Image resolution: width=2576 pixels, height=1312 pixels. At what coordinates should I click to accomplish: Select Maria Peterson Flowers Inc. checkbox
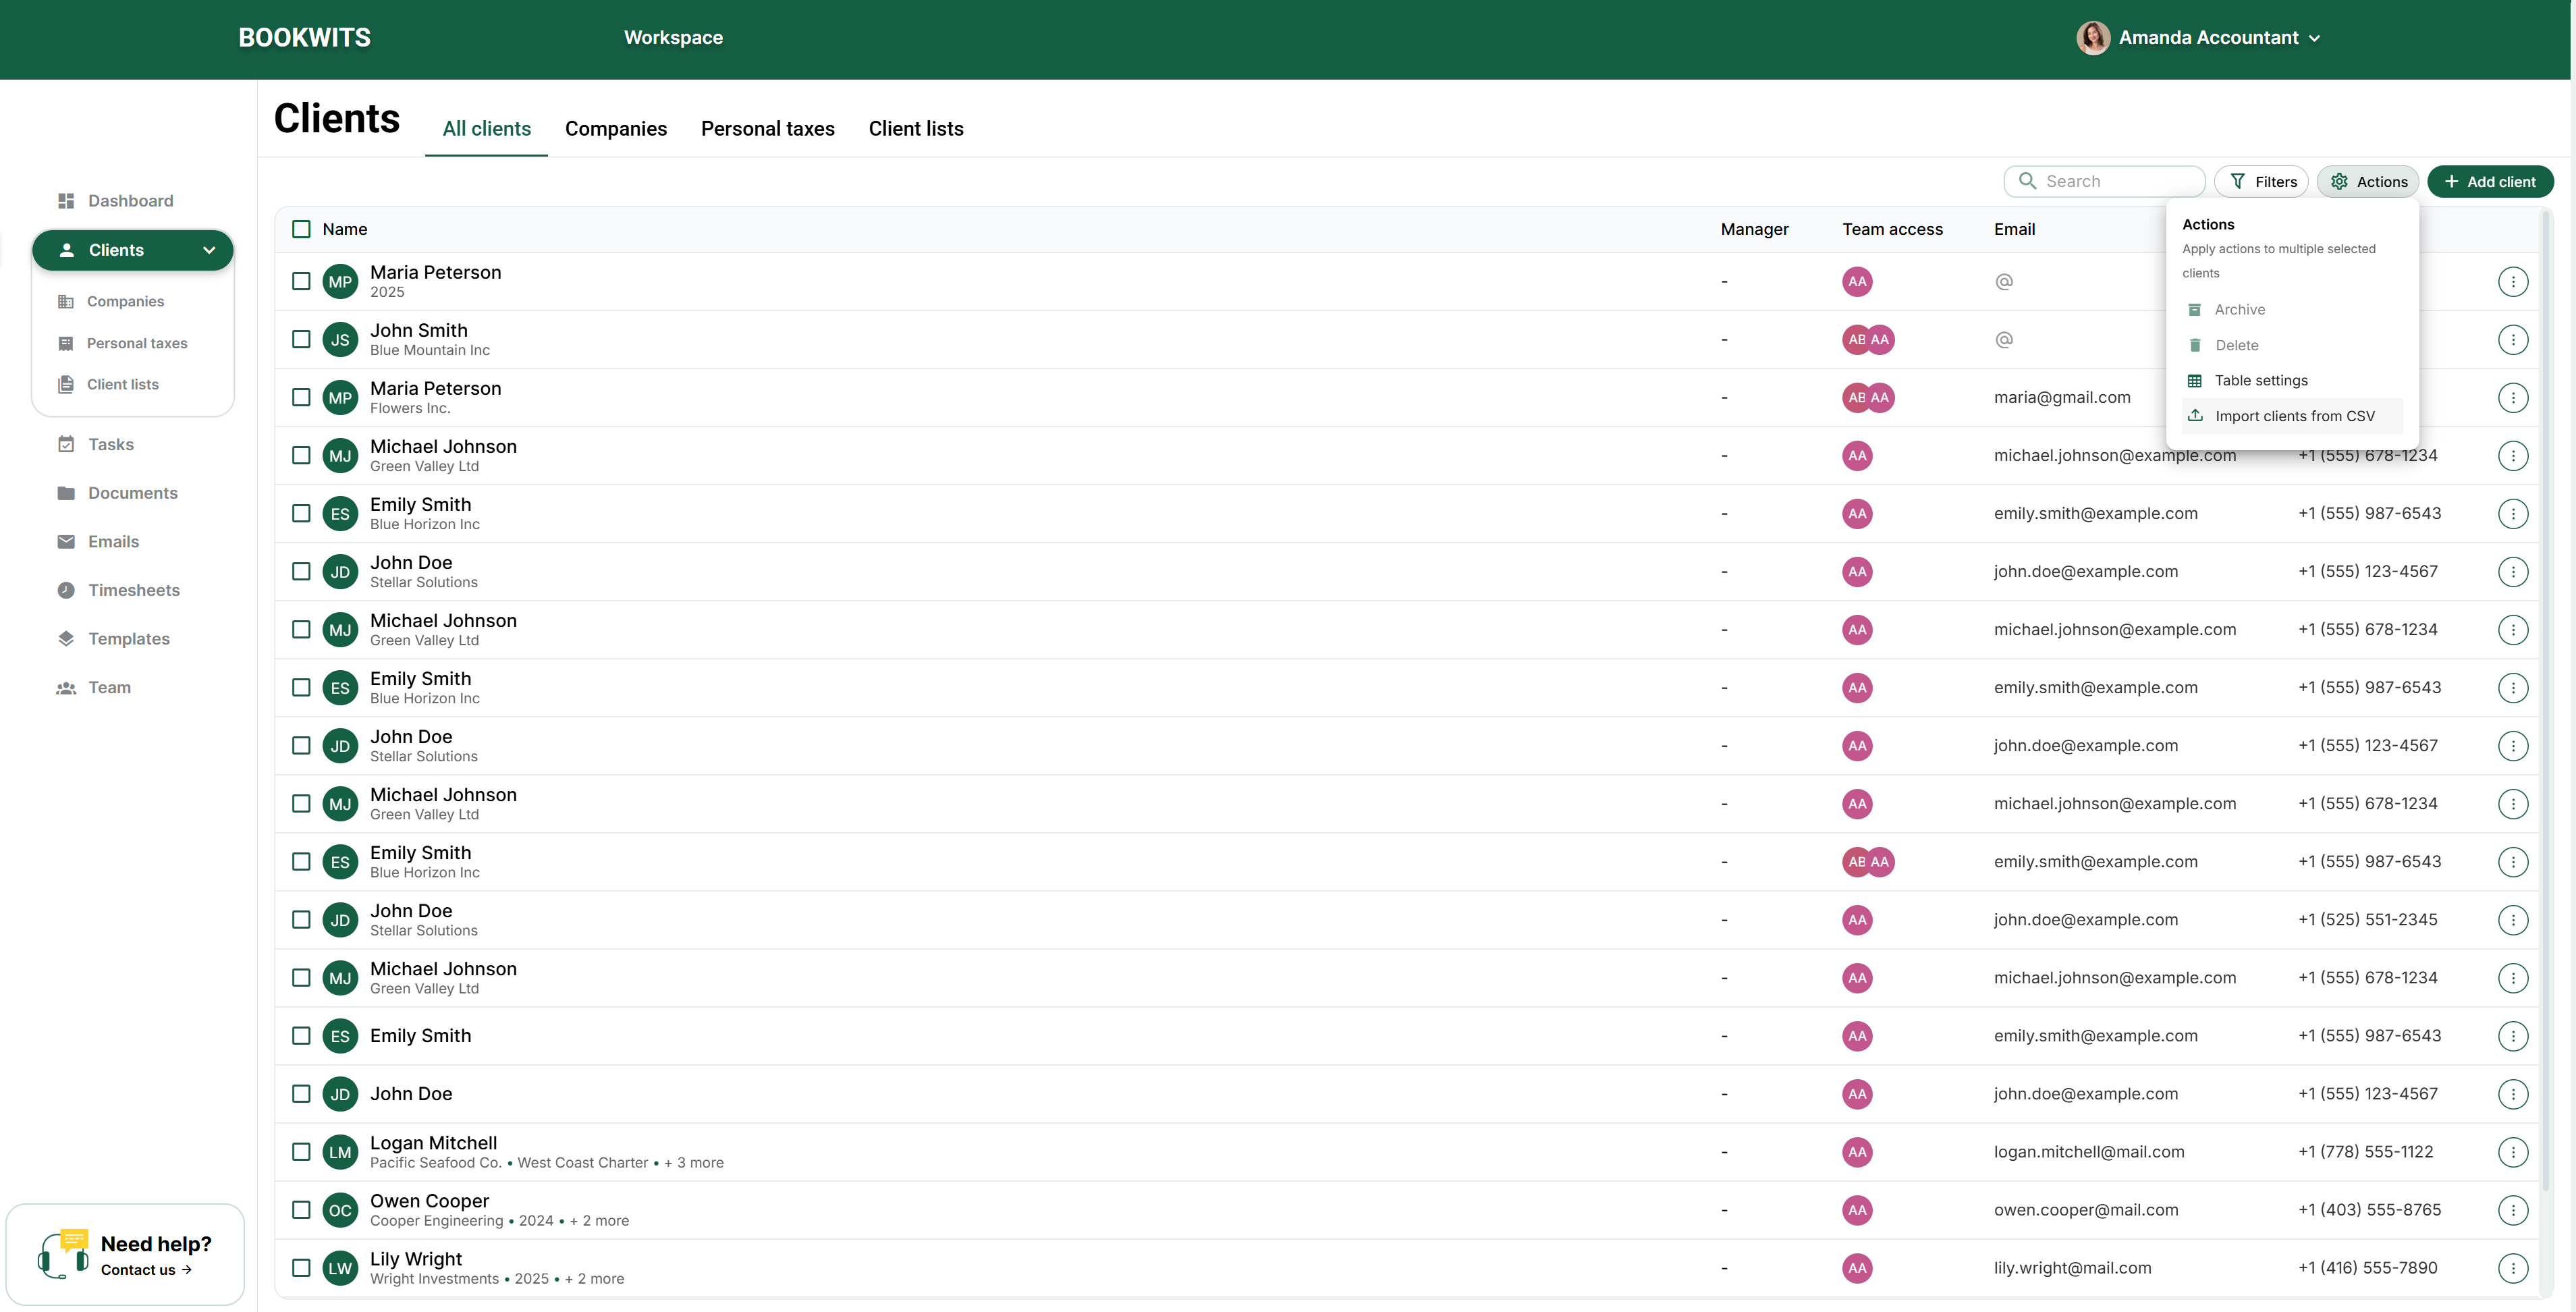click(x=301, y=398)
